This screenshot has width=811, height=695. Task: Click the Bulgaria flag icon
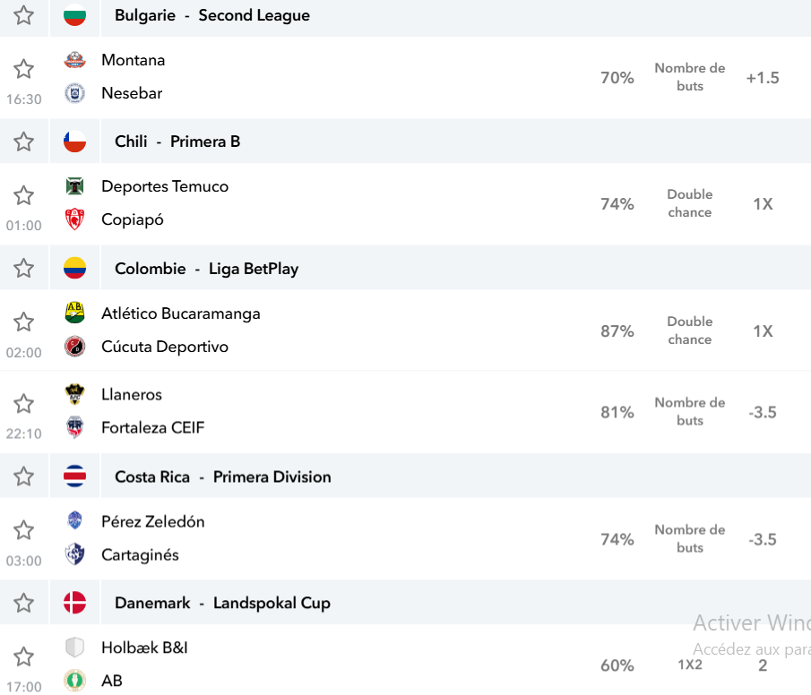pyautogui.click(x=74, y=15)
